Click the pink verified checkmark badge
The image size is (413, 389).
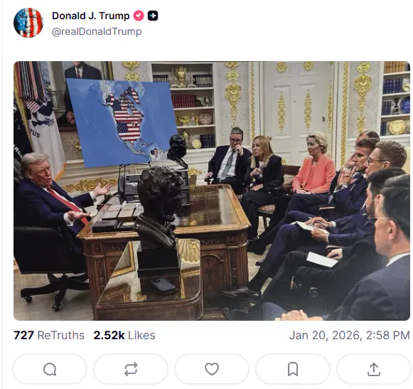[x=139, y=16]
